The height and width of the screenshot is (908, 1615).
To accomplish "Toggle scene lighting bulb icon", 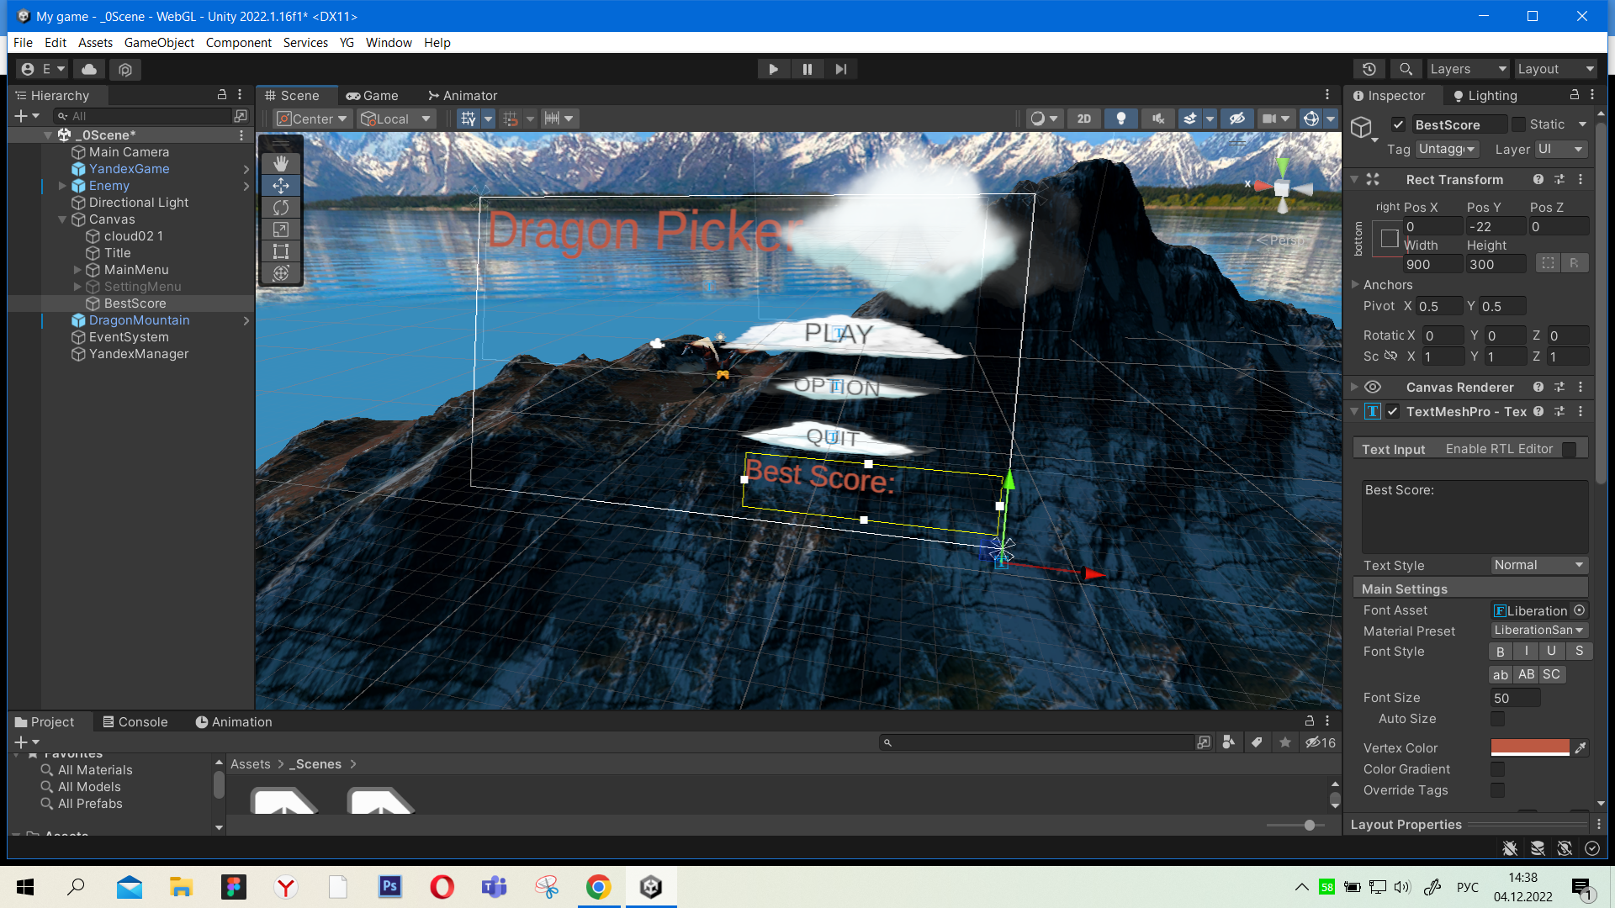I will click(1120, 119).
